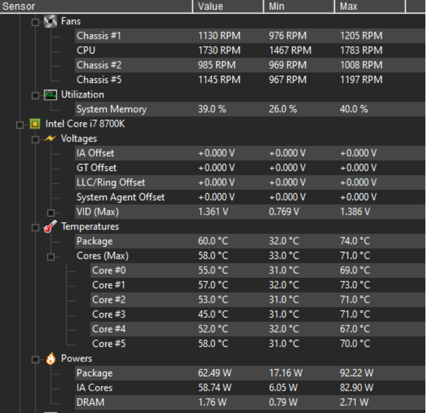Viewport: 437px width, 413px height.
Task: Select the Package temperature row label
Action: click(x=95, y=241)
